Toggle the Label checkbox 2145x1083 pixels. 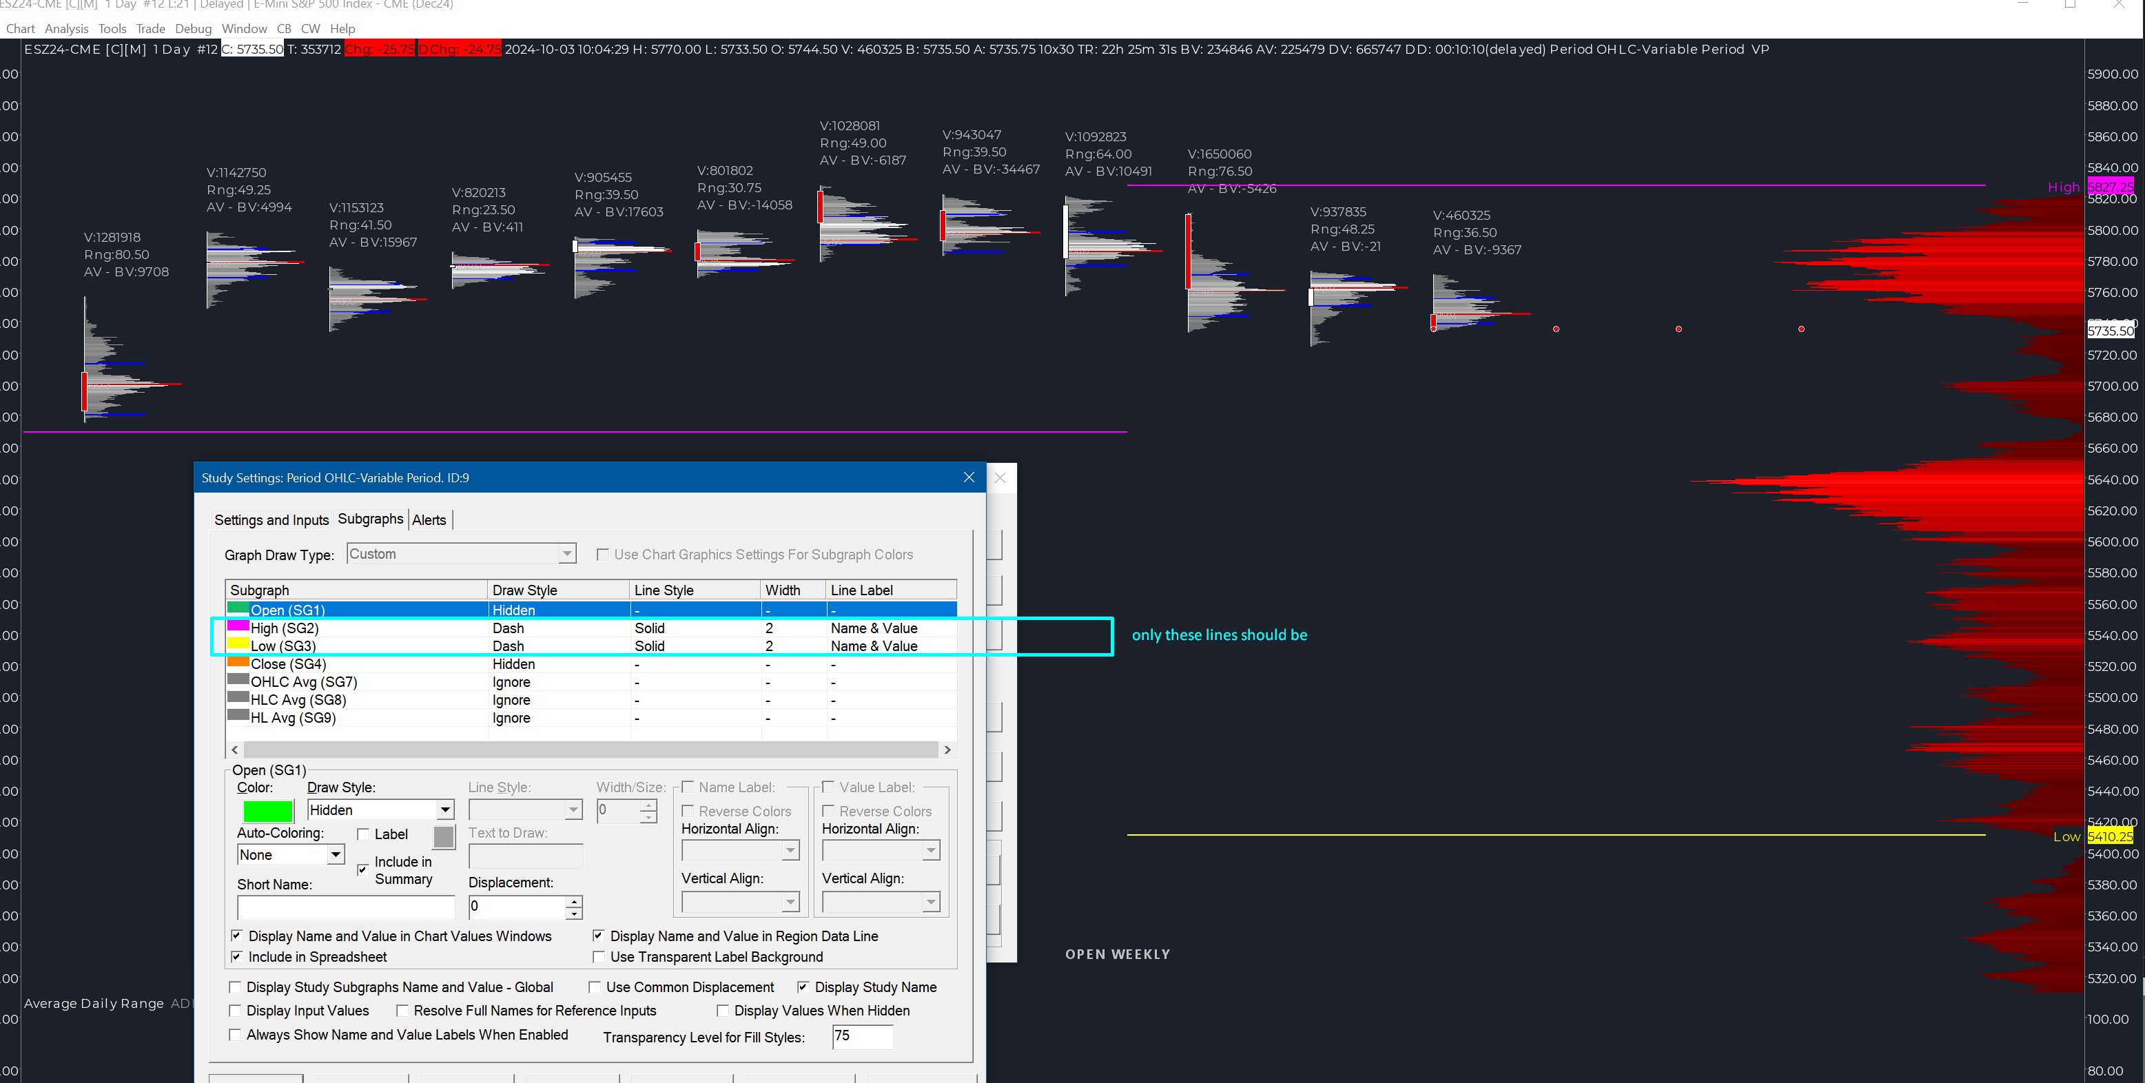[x=364, y=834]
